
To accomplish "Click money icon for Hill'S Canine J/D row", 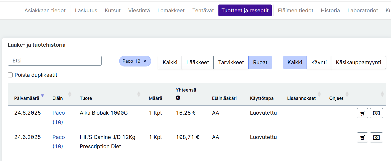I will coord(376,137).
